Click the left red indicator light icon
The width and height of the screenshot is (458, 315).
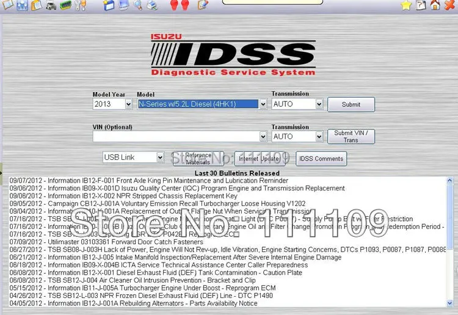pyautogui.click(x=174, y=5)
